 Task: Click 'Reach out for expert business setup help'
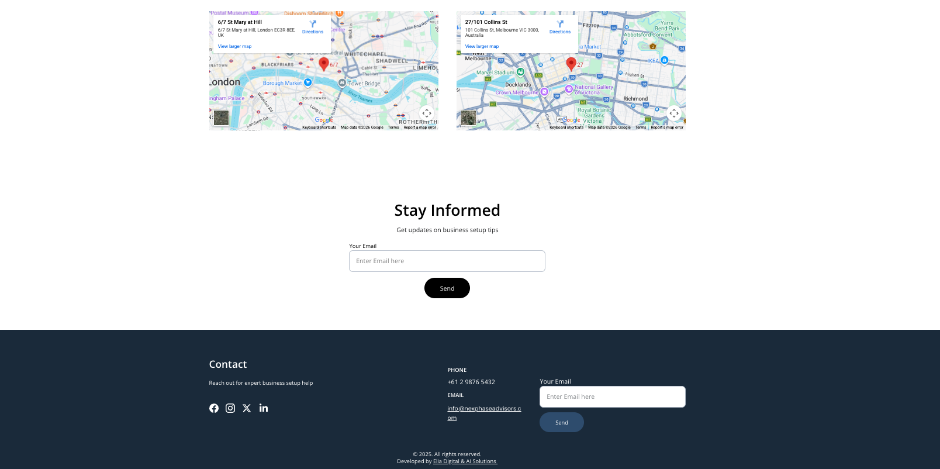tap(261, 383)
